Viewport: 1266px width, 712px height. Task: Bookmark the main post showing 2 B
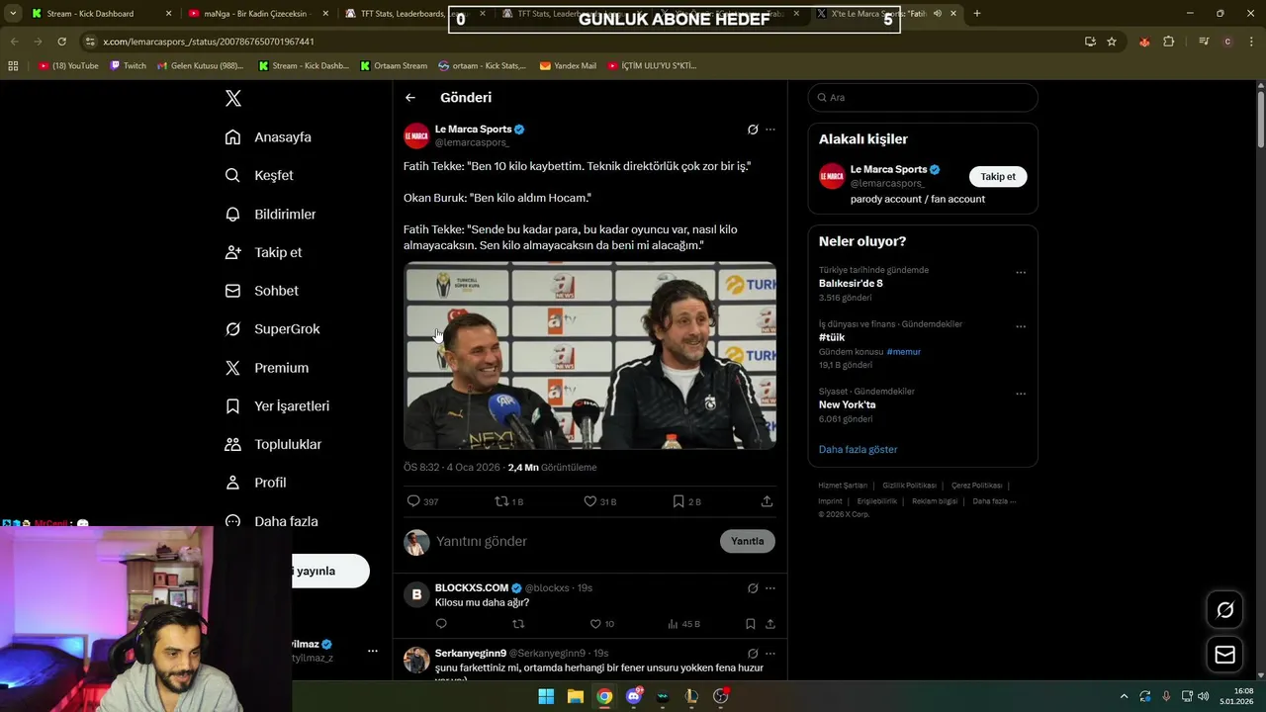(686, 501)
